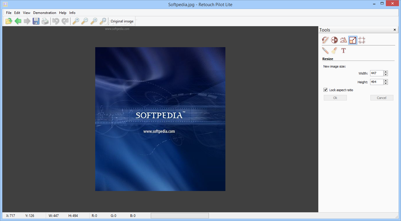Click the 'Y: 126' status bar entry
401x221 pixels.
[x=30, y=216]
